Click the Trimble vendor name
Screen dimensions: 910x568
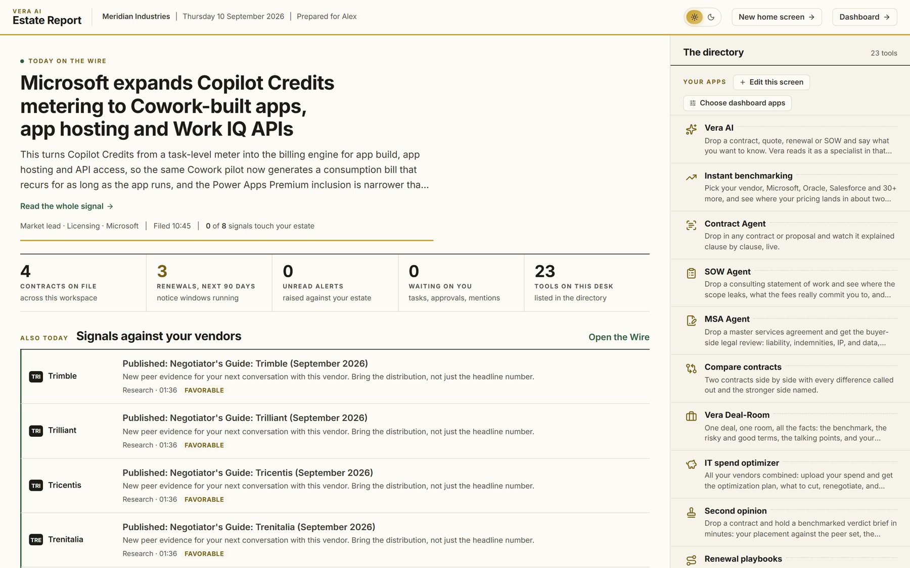click(62, 376)
